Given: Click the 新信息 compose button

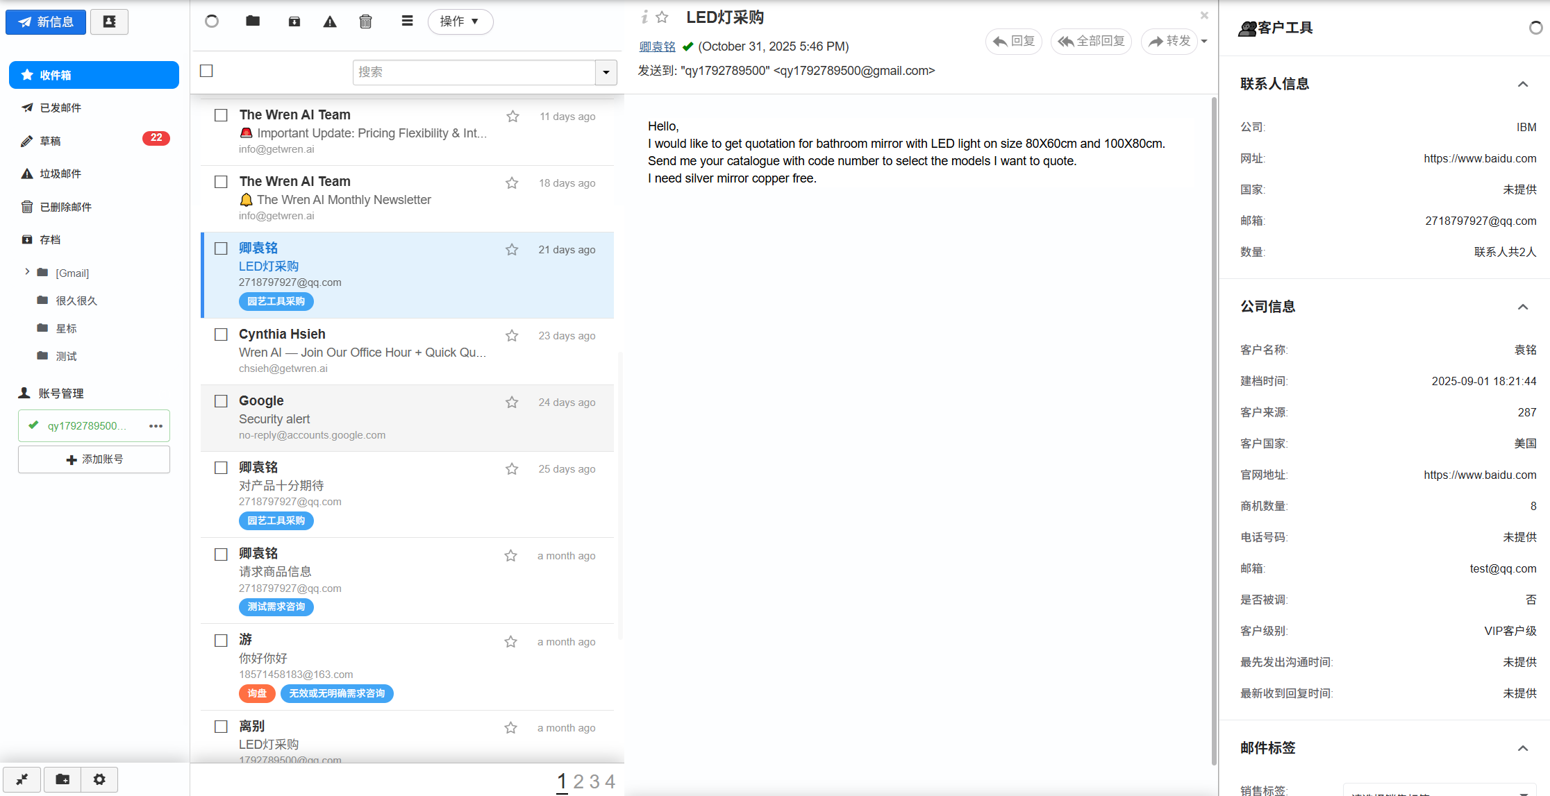Looking at the screenshot, I should tap(46, 22).
